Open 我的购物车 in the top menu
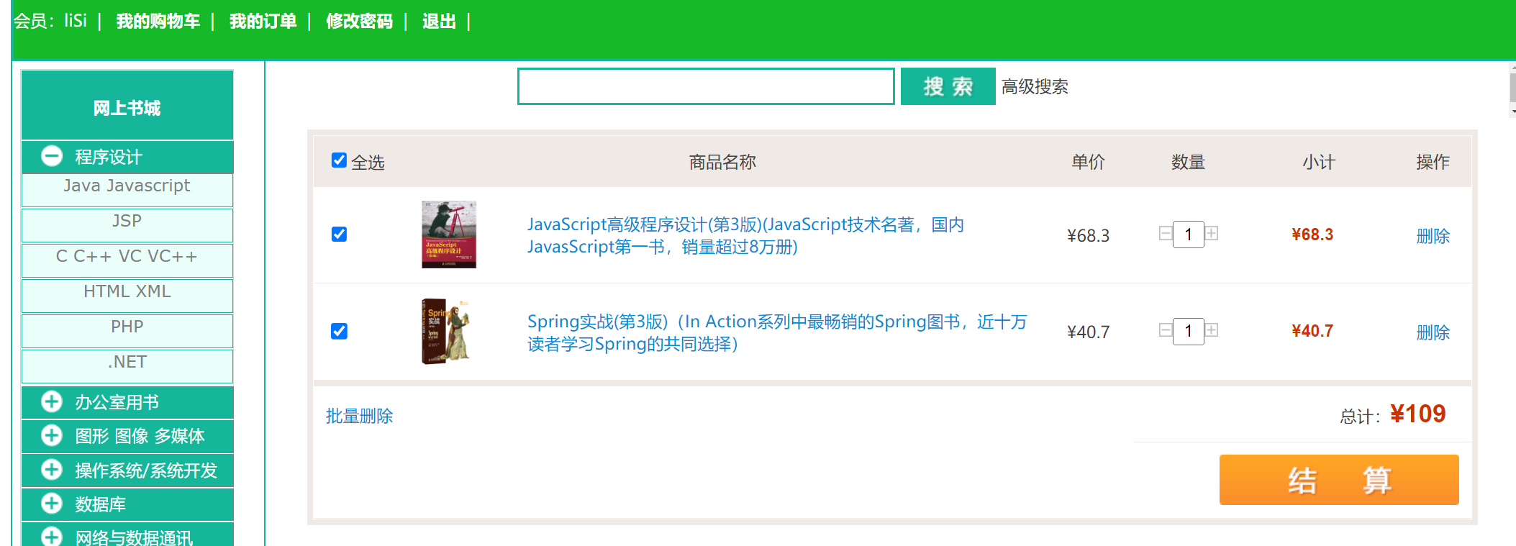1516x546 pixels. click(x=158, y=22)
